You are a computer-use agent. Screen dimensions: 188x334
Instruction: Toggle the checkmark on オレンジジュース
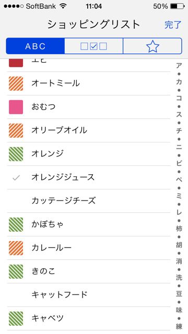(x=16, y=177)
